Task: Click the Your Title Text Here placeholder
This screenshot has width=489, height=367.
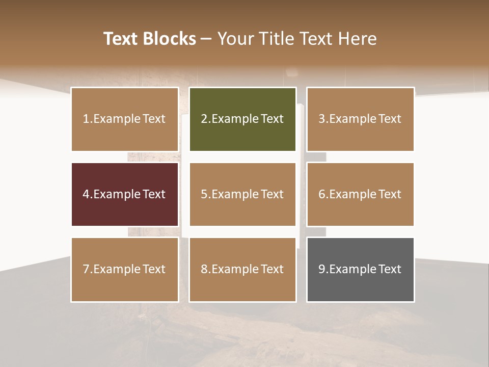Action: pos(297,39)
